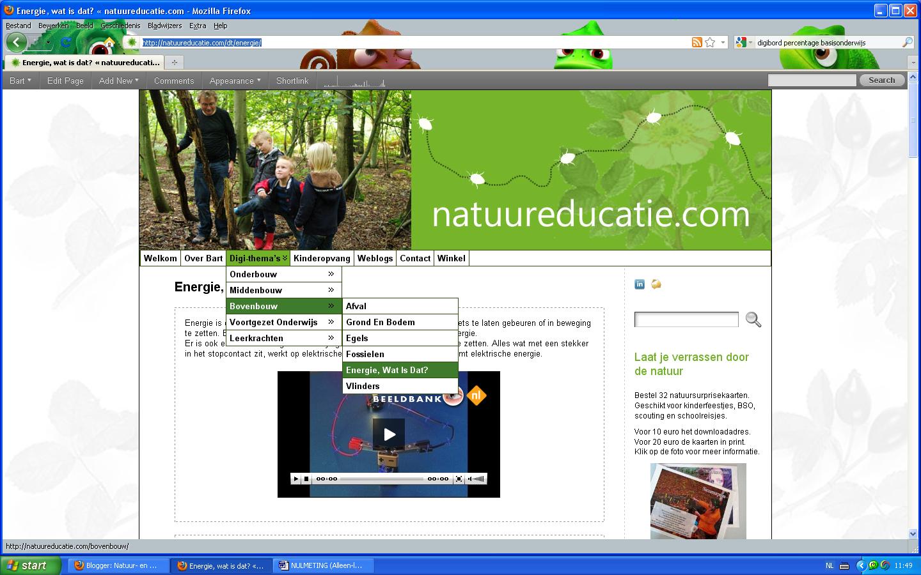Expand the Appearance admin menu
Viewport: 921px width, 575px height.
tap(235, 80)
